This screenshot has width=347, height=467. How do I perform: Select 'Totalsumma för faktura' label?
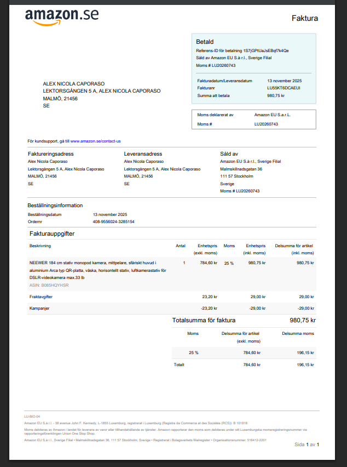(x=204, y=321)
